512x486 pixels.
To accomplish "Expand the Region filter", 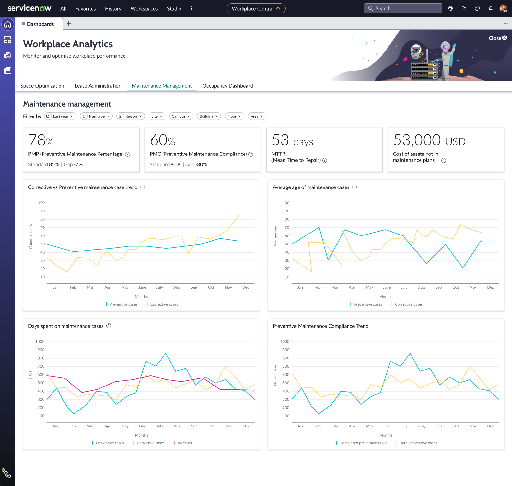I will pos(131,116).
